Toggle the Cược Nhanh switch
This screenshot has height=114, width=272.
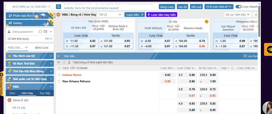239,7
